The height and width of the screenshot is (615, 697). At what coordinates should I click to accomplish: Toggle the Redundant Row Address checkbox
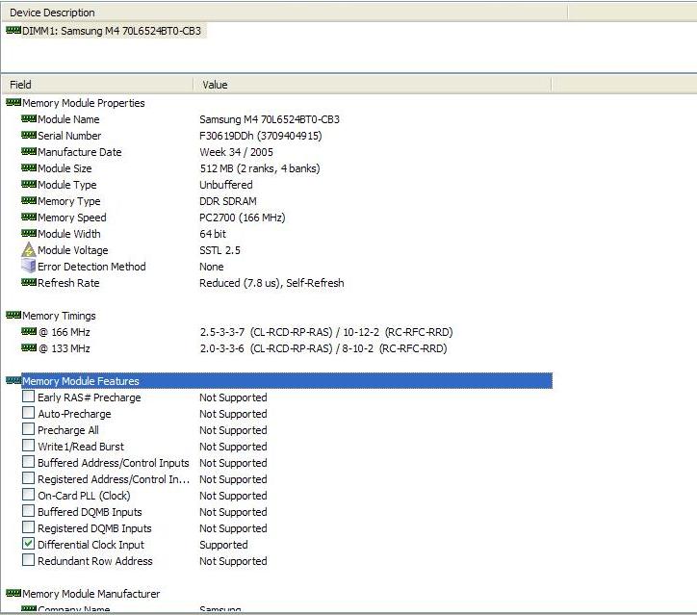point(29,561)
